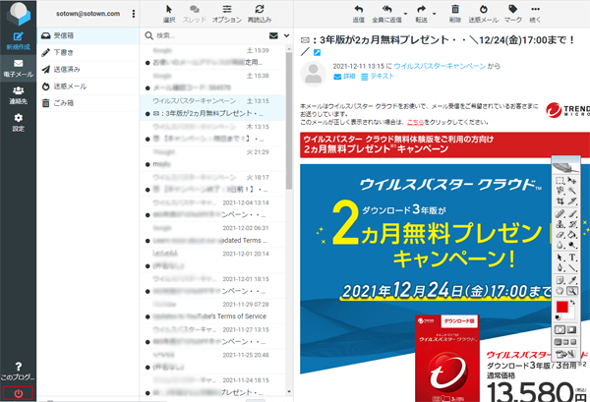Switch to Quick Mask mode

pos(571,330)
